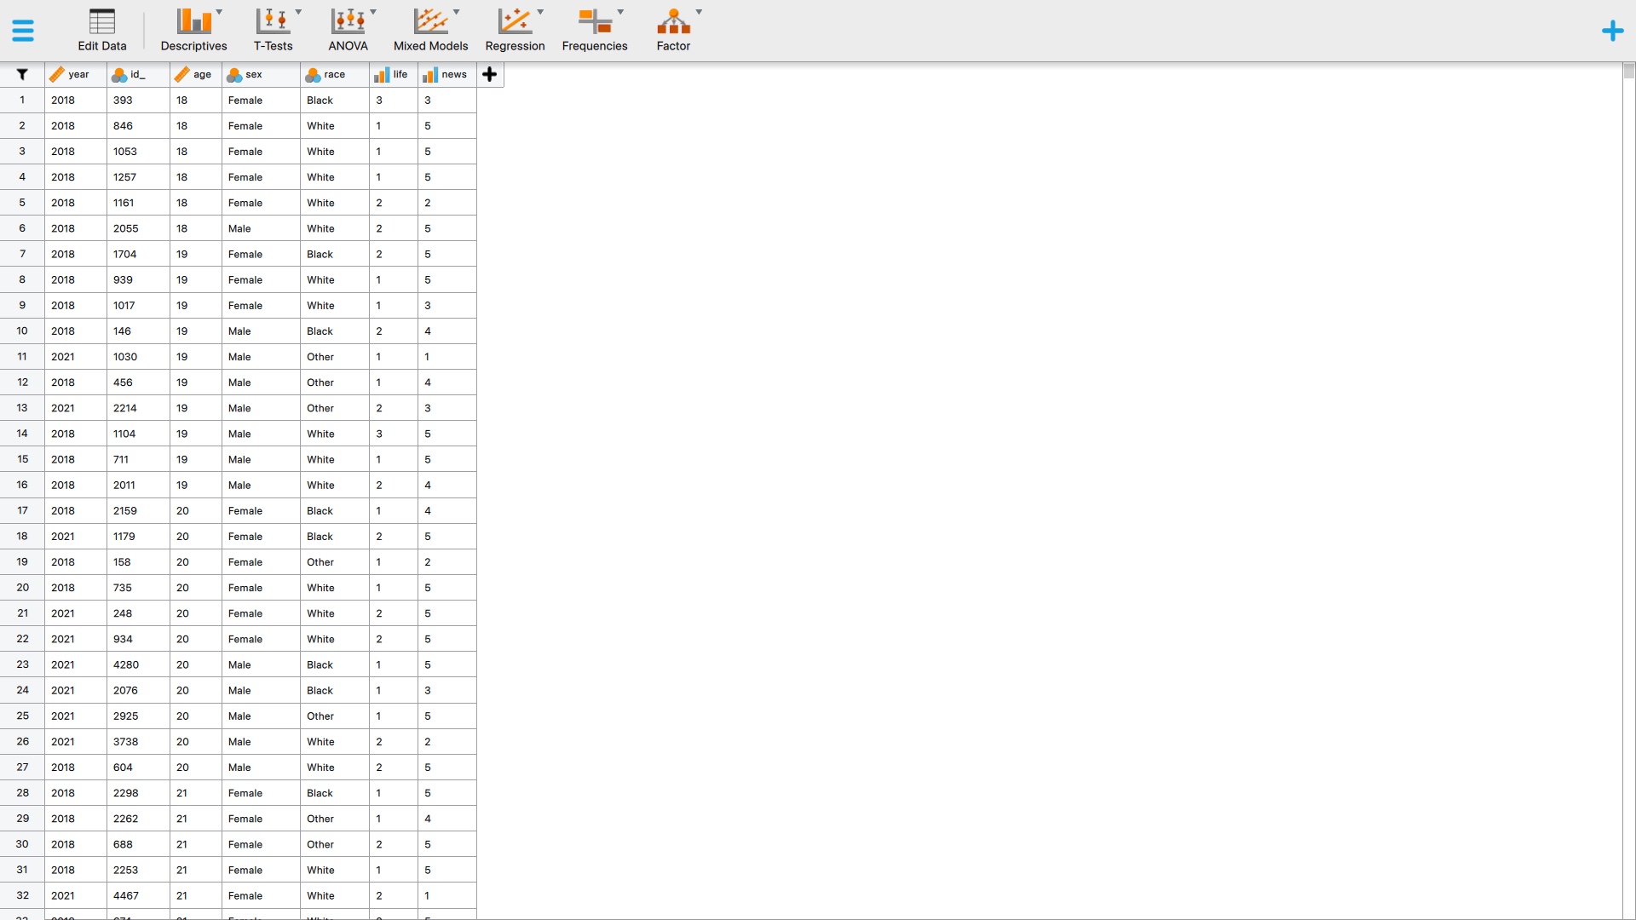Select the year column header

[77, 75]
